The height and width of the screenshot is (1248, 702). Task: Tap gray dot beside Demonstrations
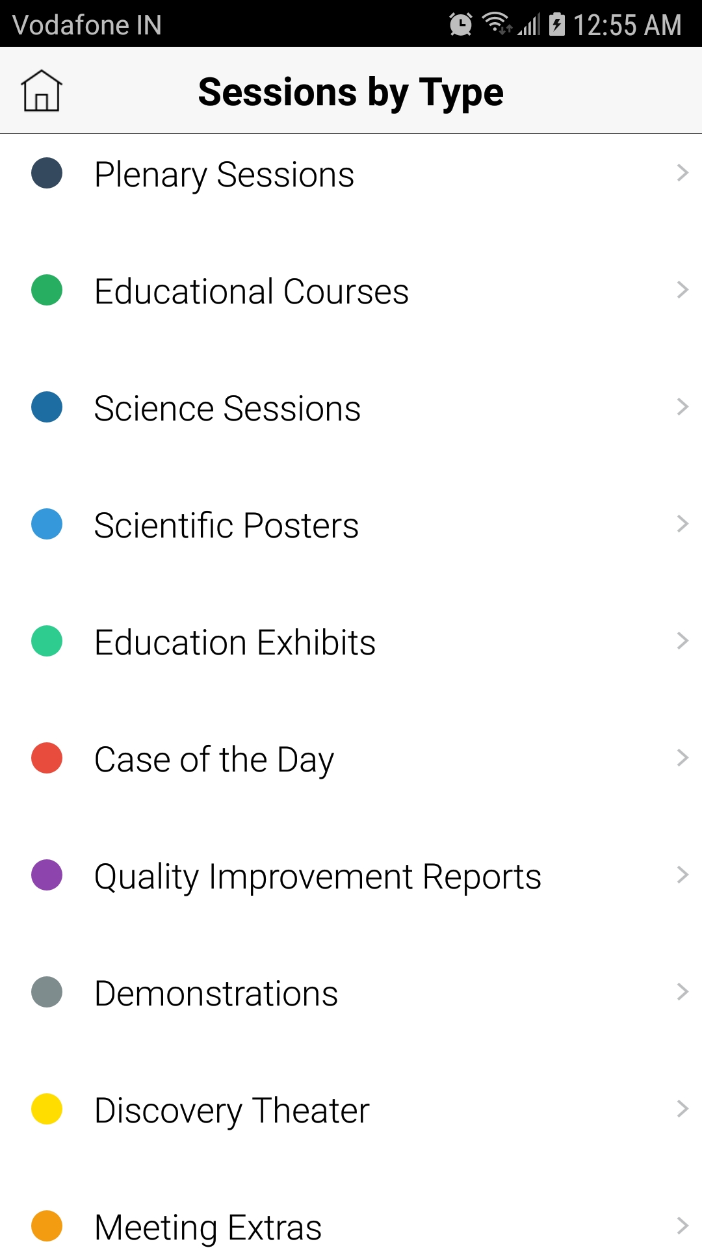[x=47, y=992]
